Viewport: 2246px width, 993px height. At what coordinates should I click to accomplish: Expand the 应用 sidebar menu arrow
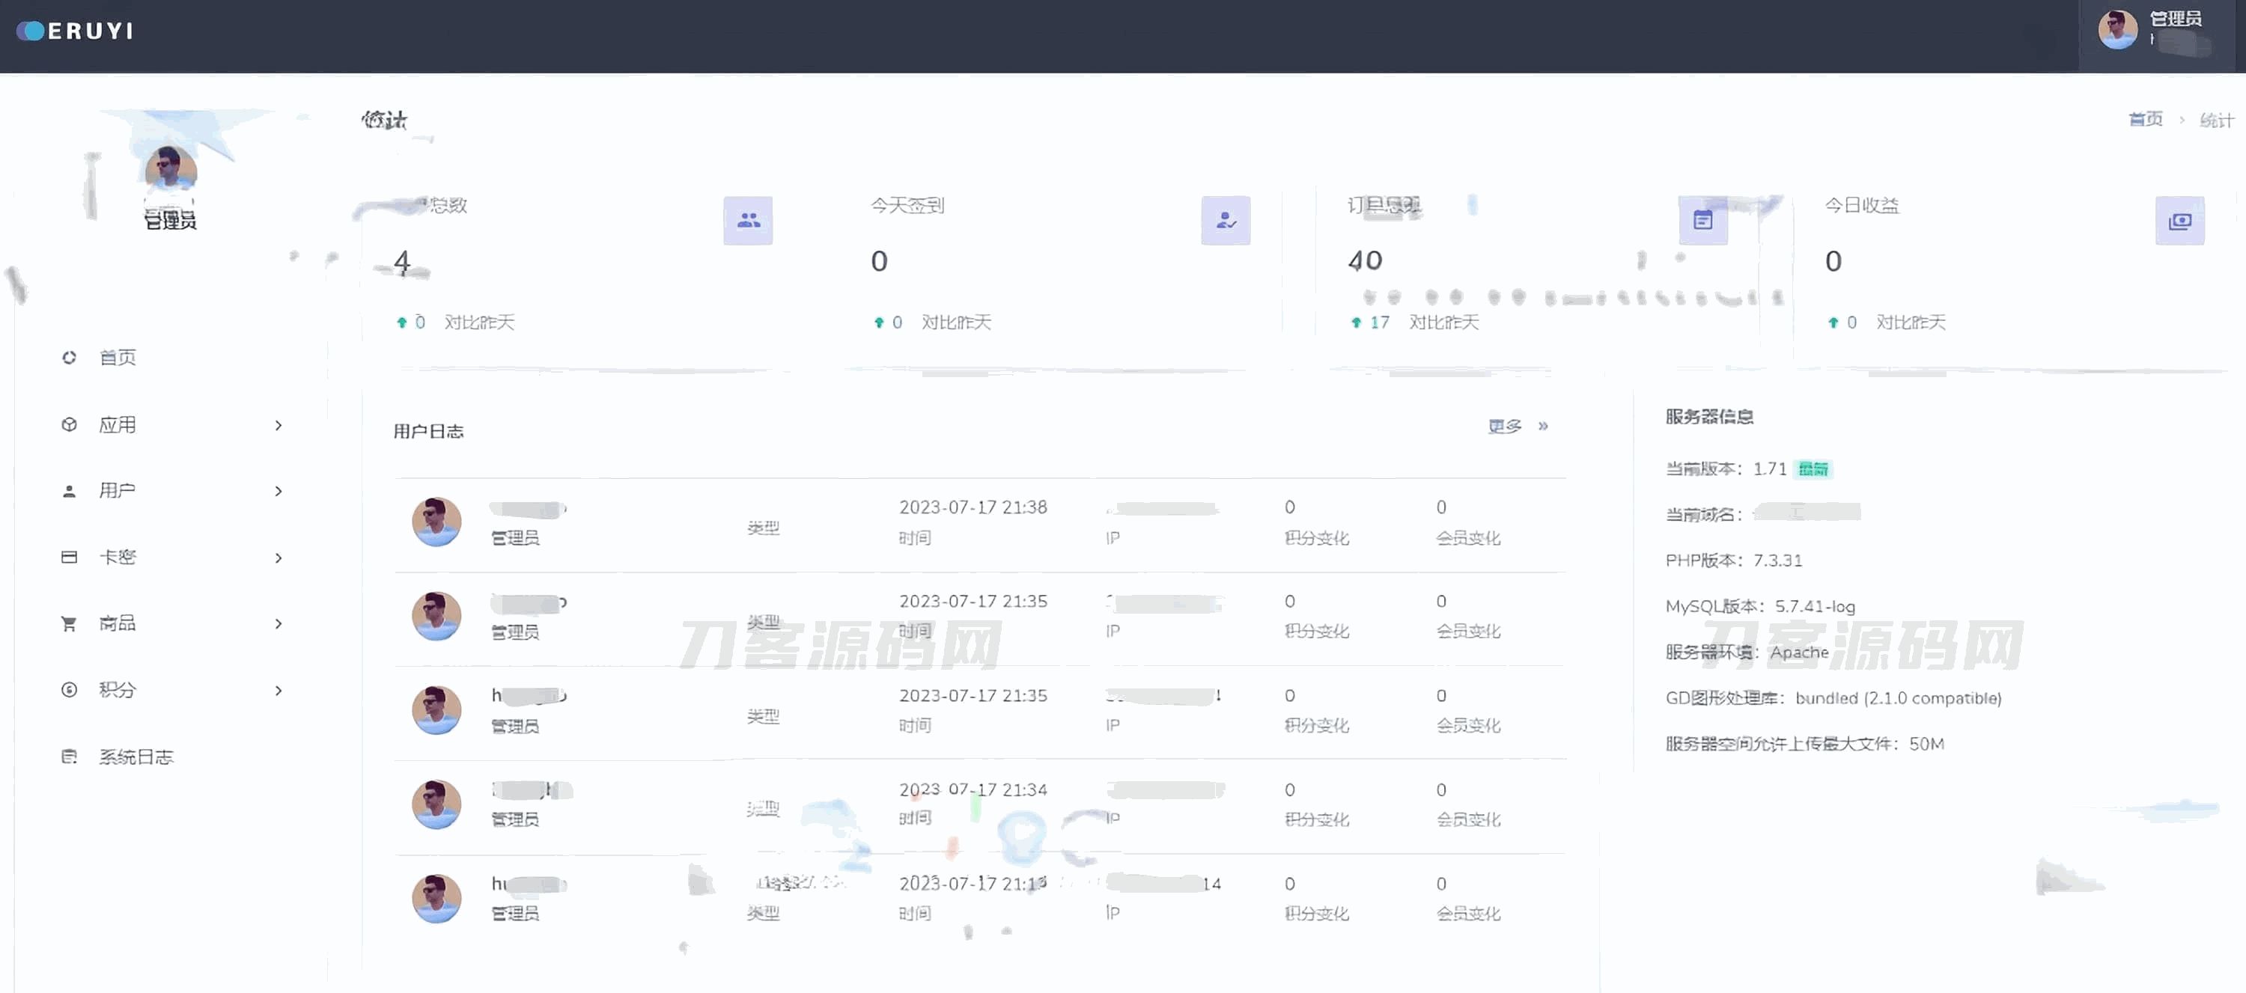[279, 426]
